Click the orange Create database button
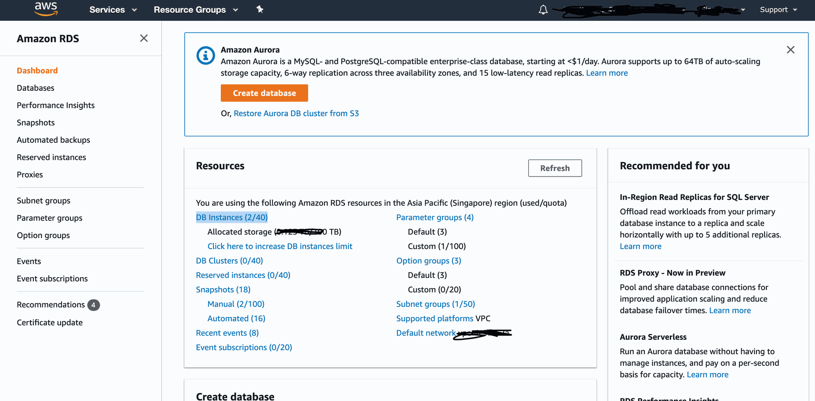Viewport: 815px width, 401px height. (x=264, y=93)
